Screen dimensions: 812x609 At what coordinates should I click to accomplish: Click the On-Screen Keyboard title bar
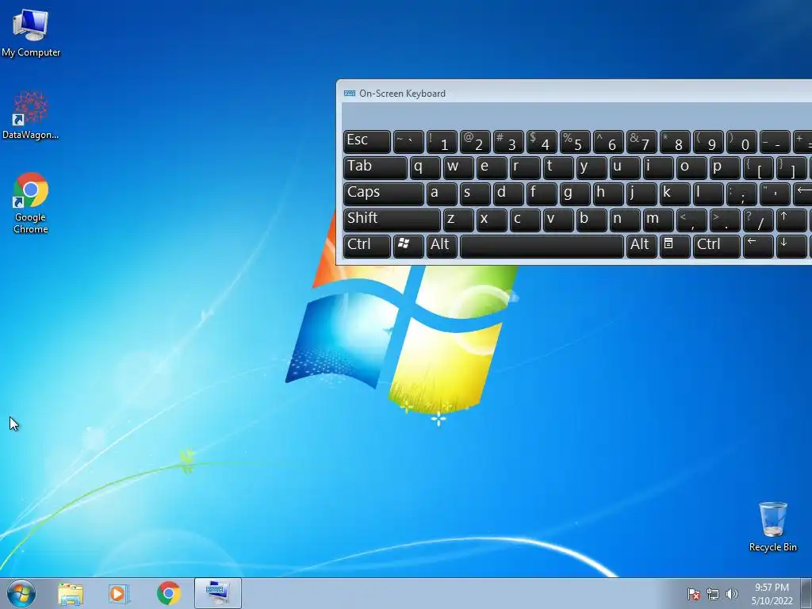(x=574, y=92)
